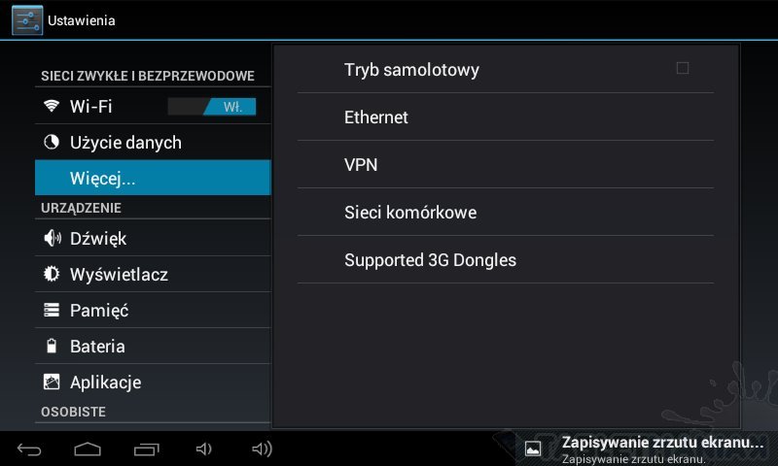
Task: Tap the Aplikacje icon
Action: pyautogui.click(x=52, y=382)
